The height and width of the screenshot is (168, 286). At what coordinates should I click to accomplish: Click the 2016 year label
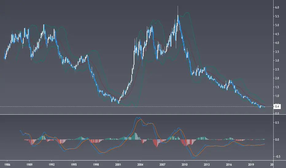click(229, 165)
